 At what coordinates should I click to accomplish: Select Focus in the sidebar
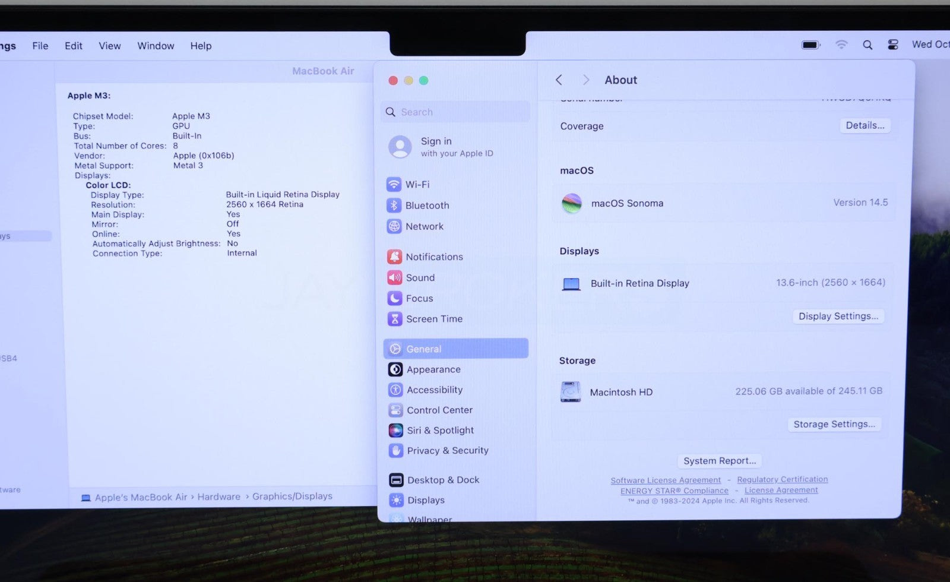click(x=419, y=298)
